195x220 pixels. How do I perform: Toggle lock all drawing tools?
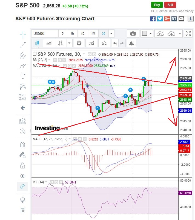[23, 165]
